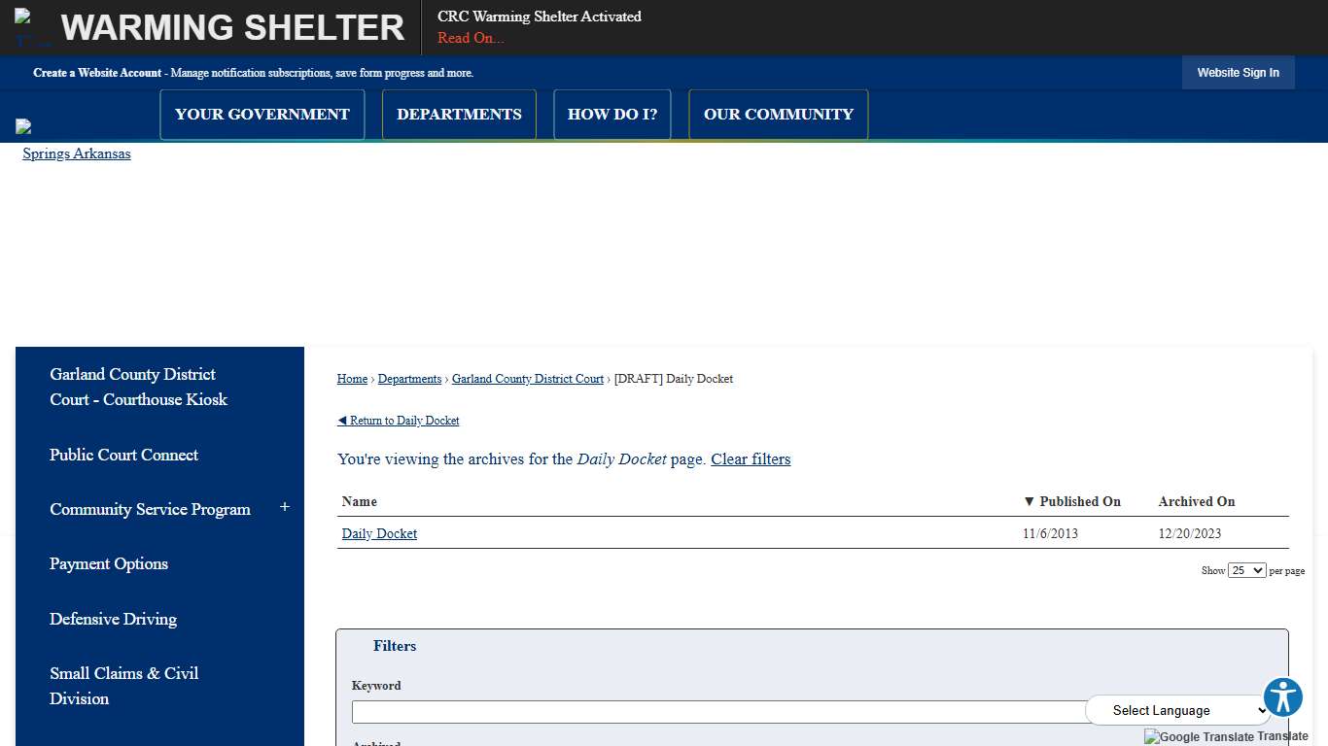Open the Daily Docket archive entry
The height and width of the screenshot is (746, 1328).
(379, 533)
